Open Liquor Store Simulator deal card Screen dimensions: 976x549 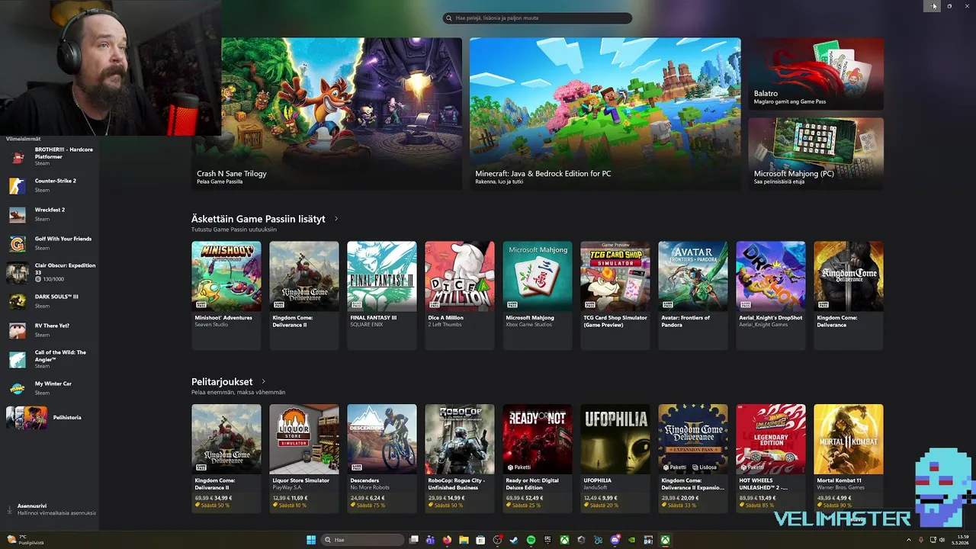pos(304,458)
